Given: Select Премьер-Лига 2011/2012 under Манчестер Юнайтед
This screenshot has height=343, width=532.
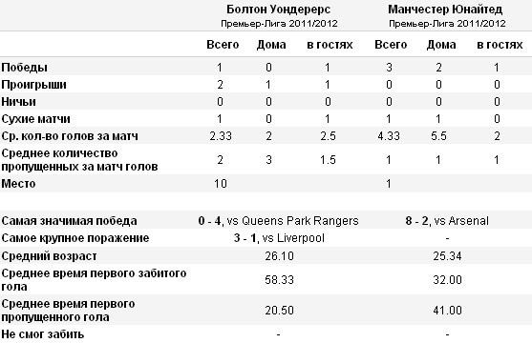Looking at the screenshot, I should (x=447, y=24).
